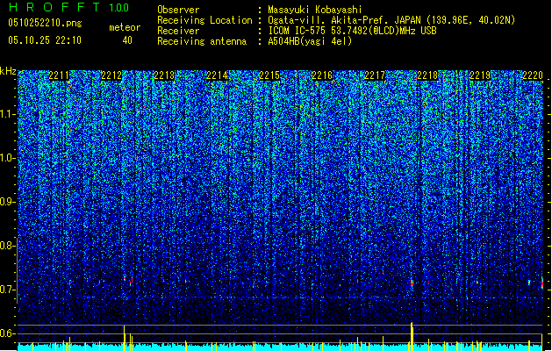Screen dimensions: 552x351
Task: Click the 0.6 kHz axis tick label
Action: pyautogui.click(x=7, y=333)
